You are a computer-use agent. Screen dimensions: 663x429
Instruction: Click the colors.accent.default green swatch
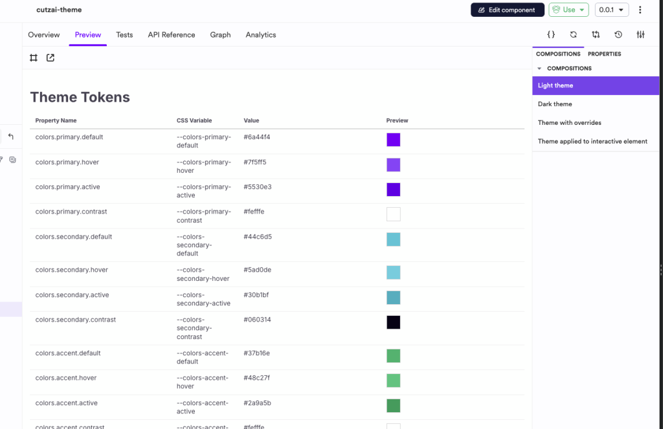tap(393, 356)
